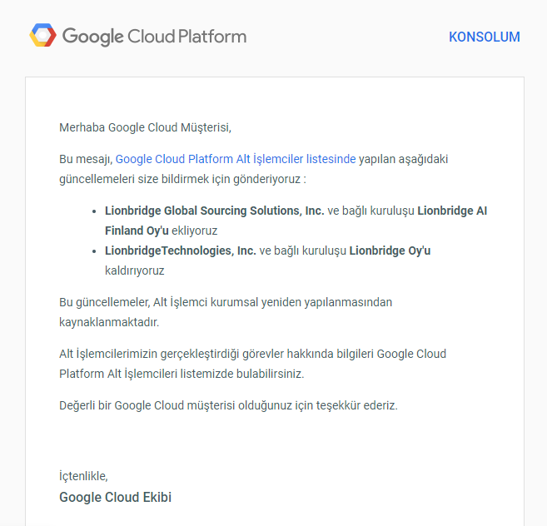Click the Google Cloud Ekibi signature

click(x=116, y=498)
